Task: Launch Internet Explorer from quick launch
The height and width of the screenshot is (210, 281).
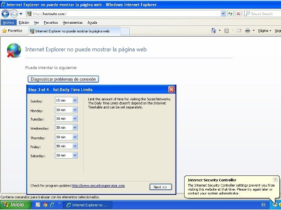Action: tap(52, 205)
